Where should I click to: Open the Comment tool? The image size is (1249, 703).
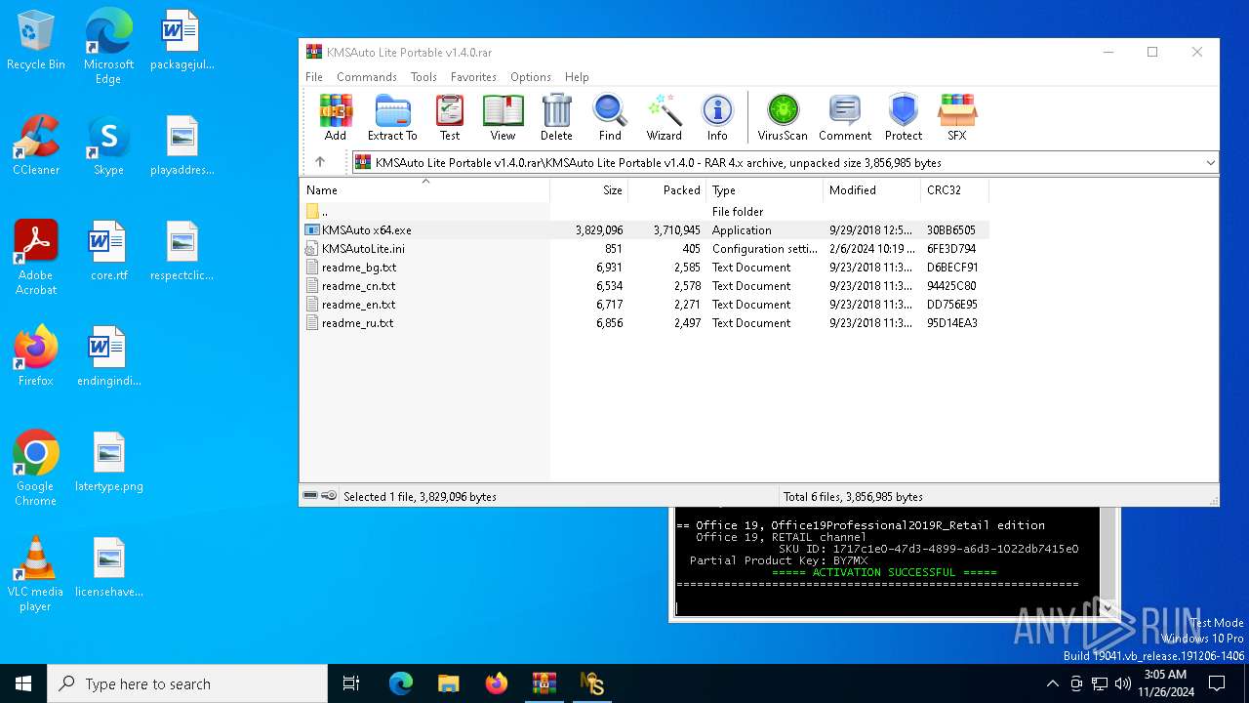coord(845,117)
